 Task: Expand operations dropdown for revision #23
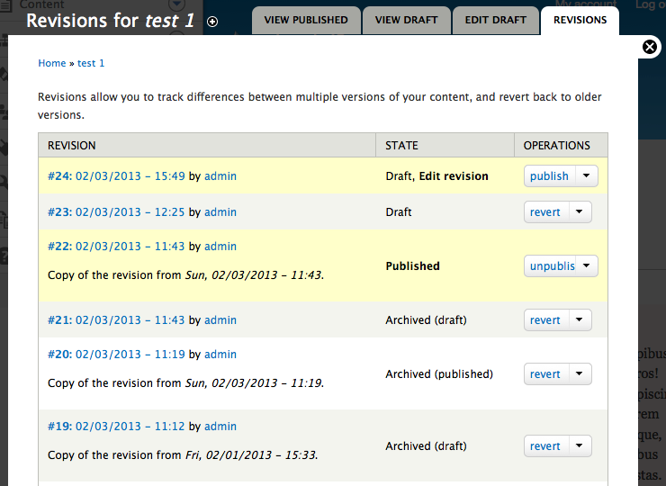[580, 212]
